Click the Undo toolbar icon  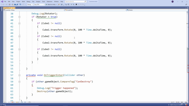(20, 5)
